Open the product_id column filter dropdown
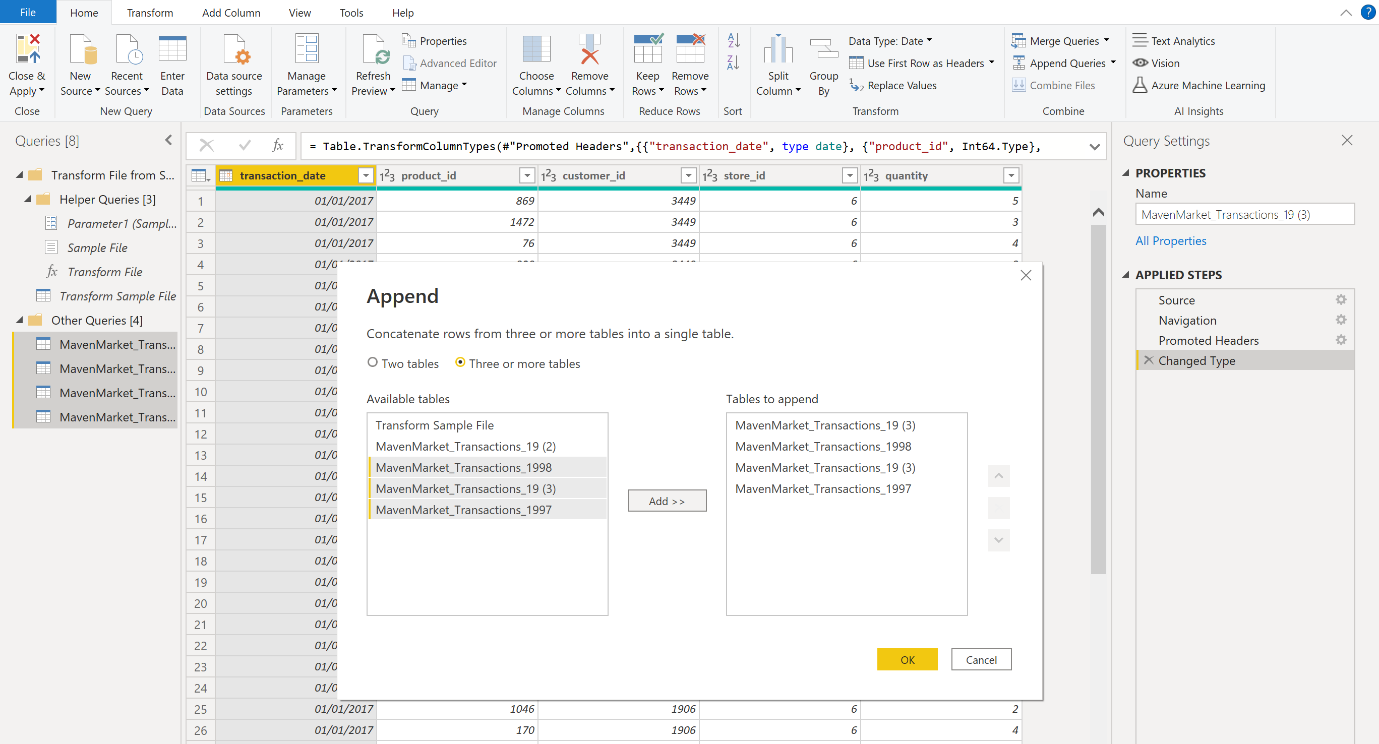Screen dimensions: 1379x744 [x=527, y=175]
